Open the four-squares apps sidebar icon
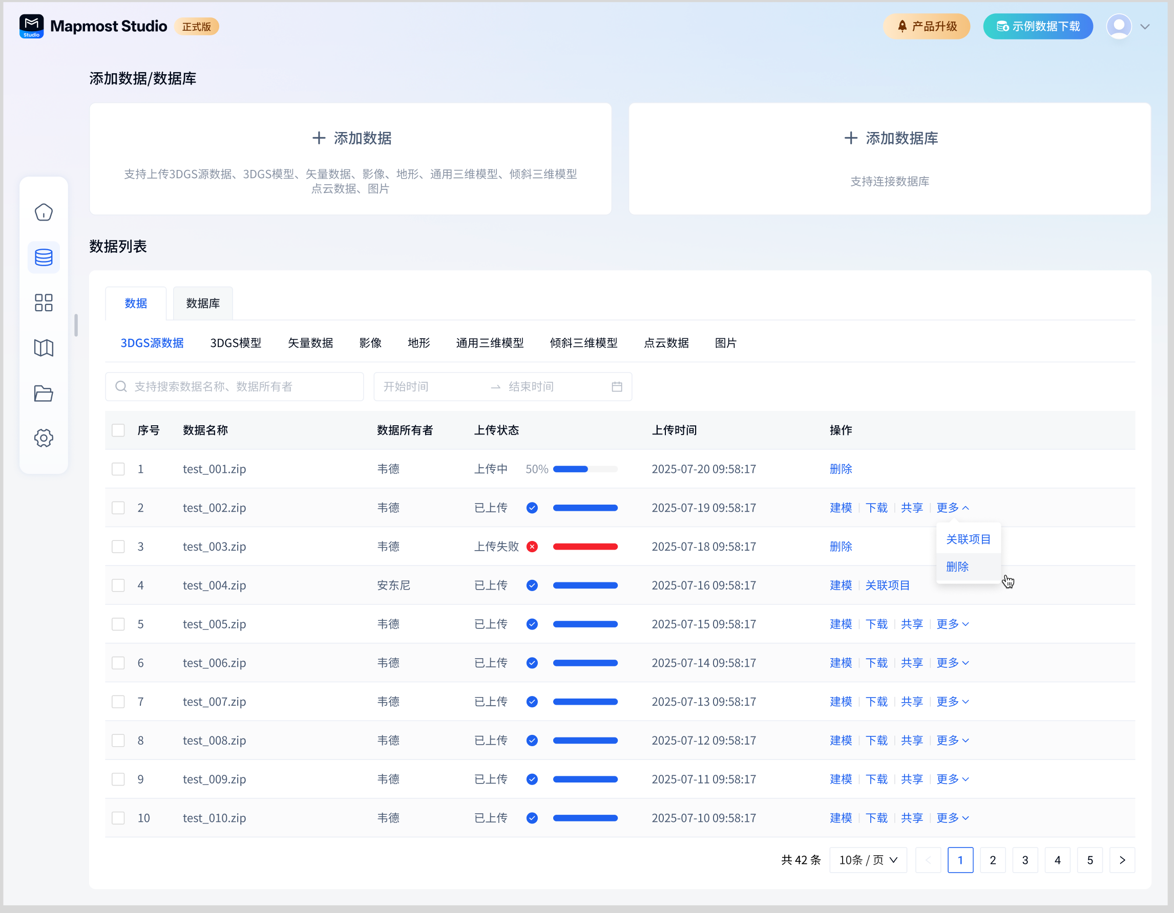The image size is (1174, 913). tap(44, 302)
